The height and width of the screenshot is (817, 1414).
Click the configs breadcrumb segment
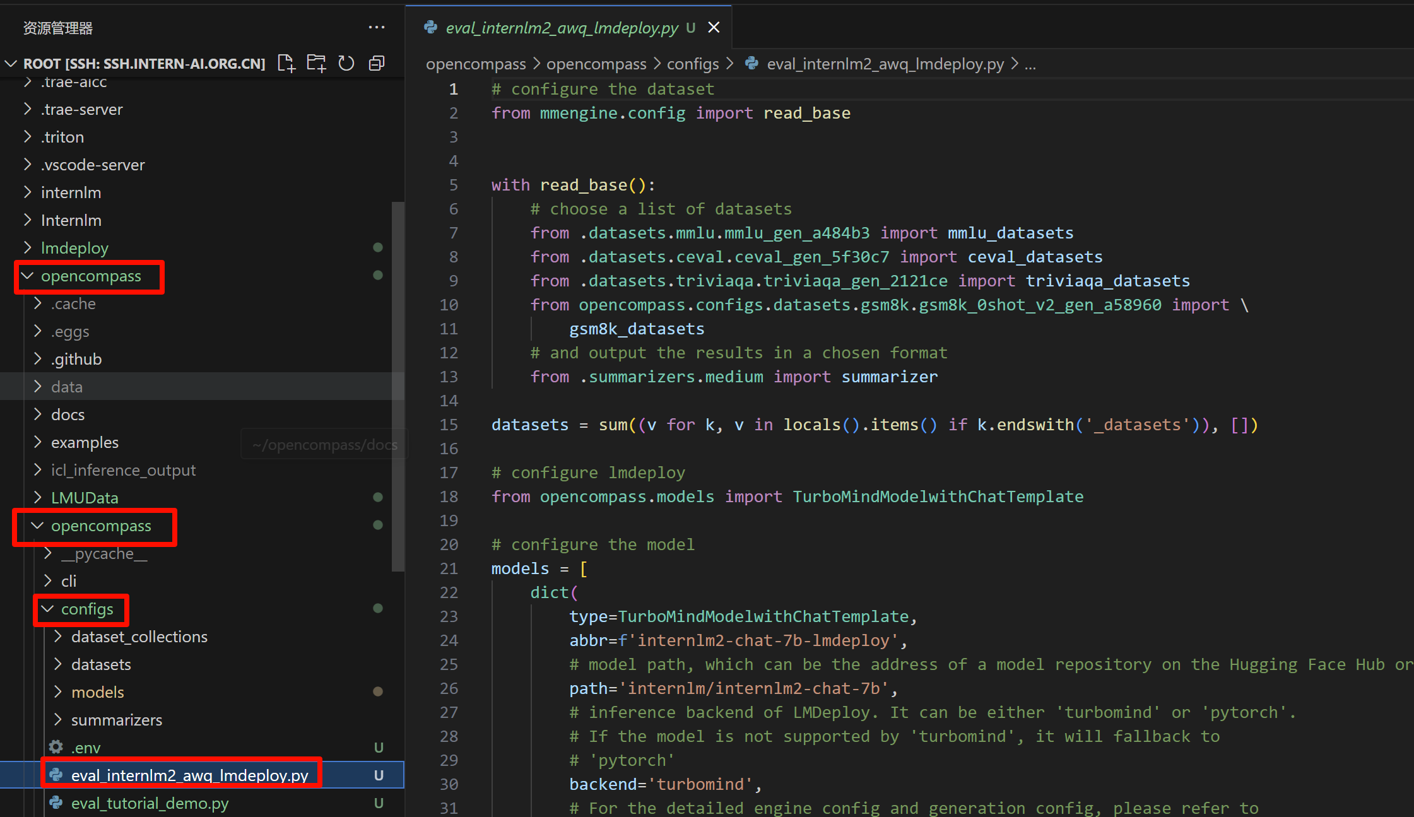click(692, 64)
